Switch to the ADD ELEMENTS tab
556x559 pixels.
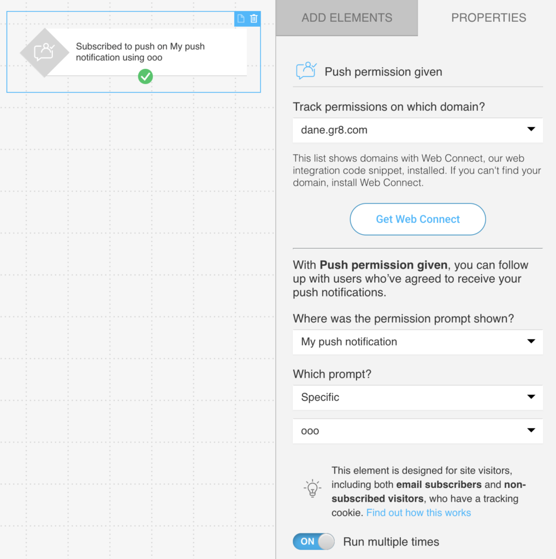(x=346, y=17)
